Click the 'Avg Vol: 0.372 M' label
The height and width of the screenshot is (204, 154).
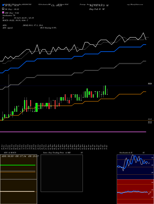tap(99, 6)
